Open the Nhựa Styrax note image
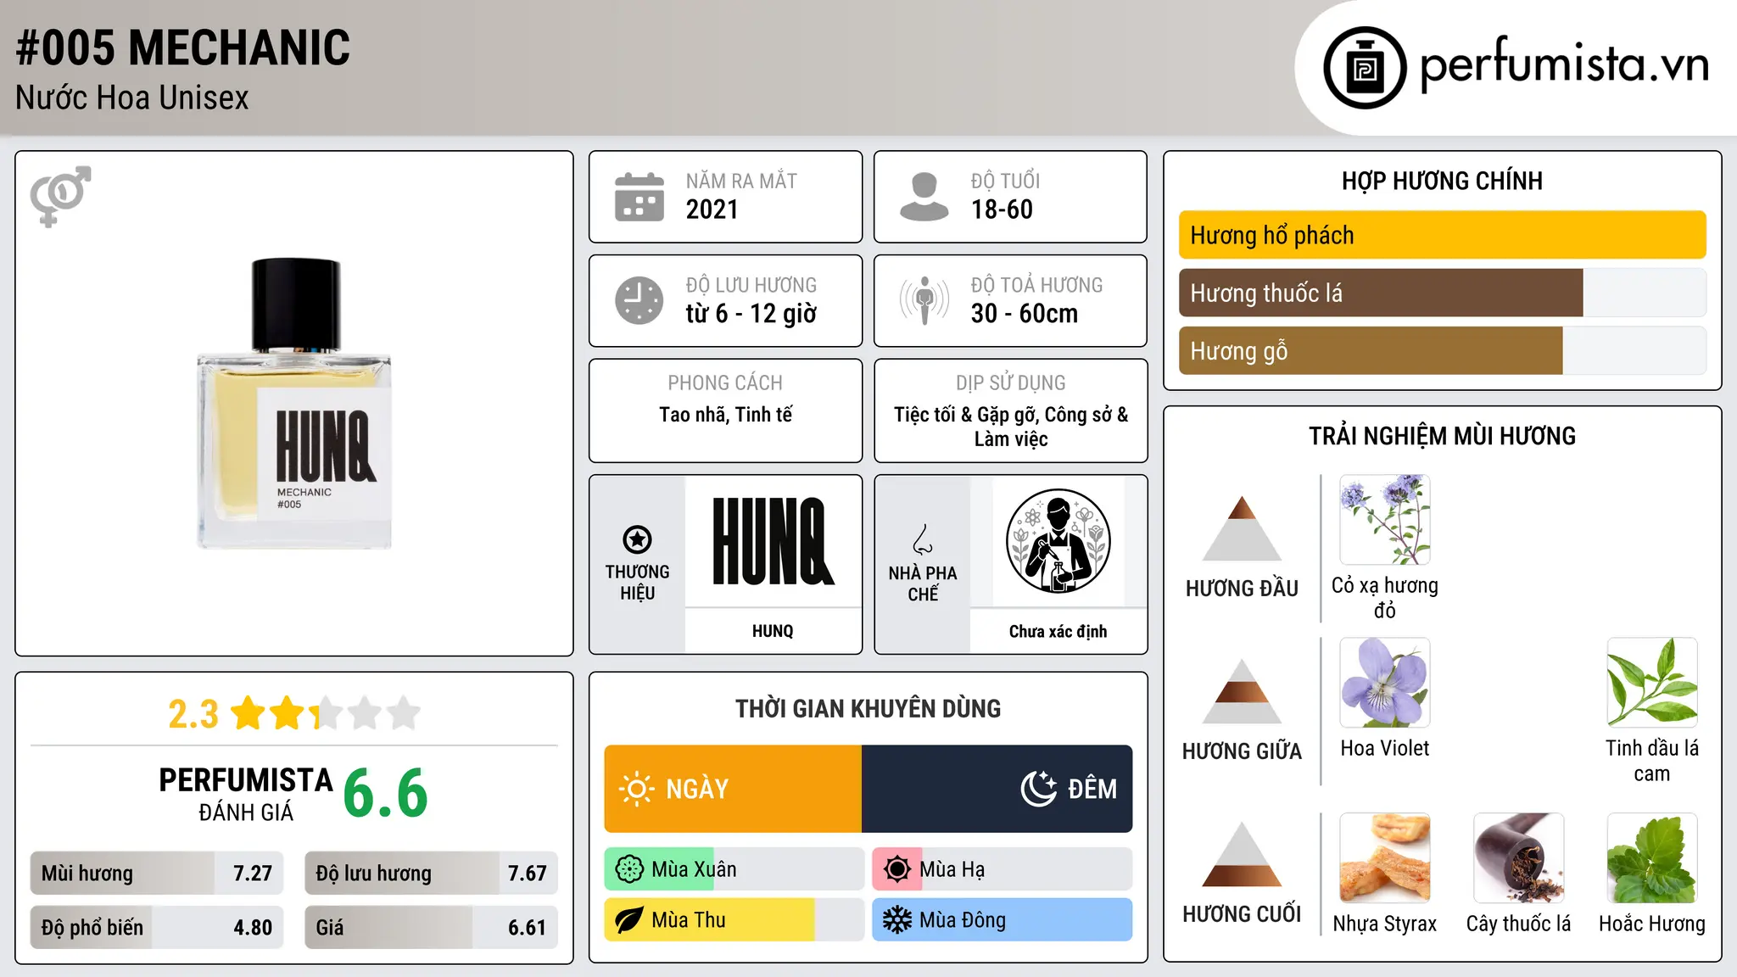Viewport: 1737px width, 977px height. click(1385, 858)
